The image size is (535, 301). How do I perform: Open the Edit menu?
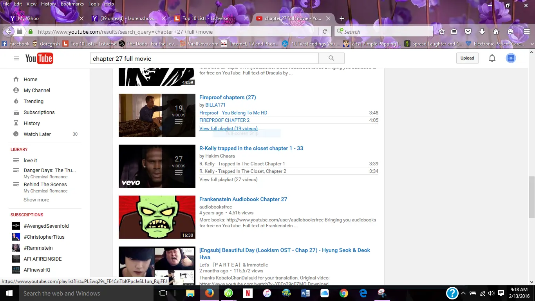[x=18, y=4]
